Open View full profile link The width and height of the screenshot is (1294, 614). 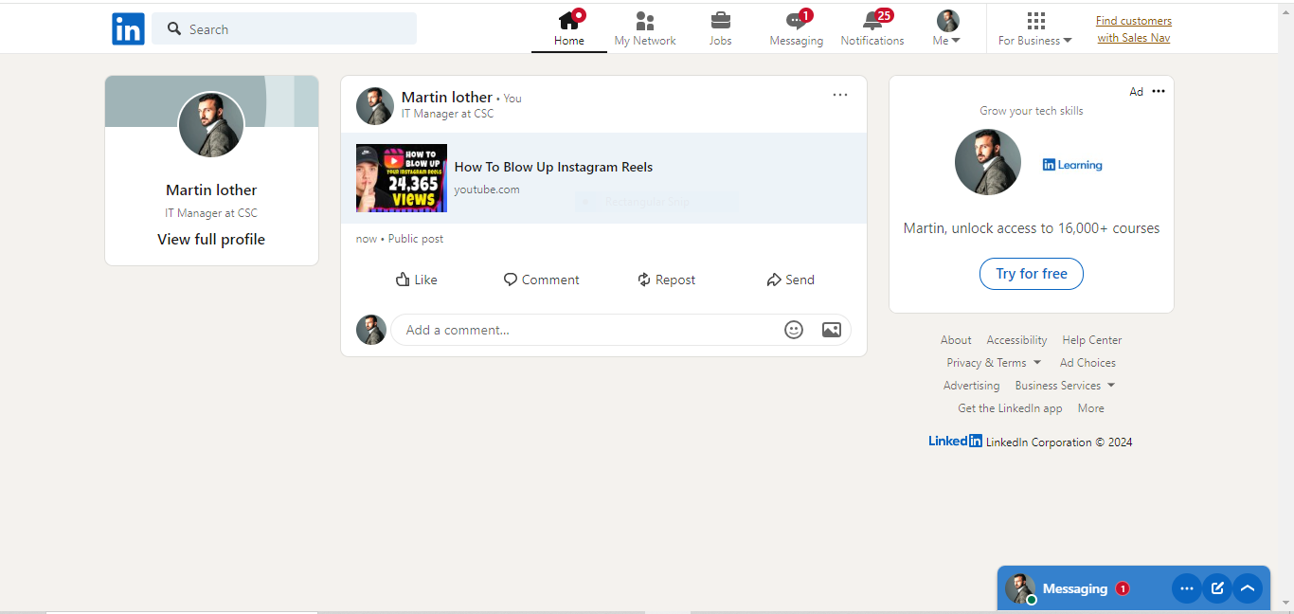(211, 240)
